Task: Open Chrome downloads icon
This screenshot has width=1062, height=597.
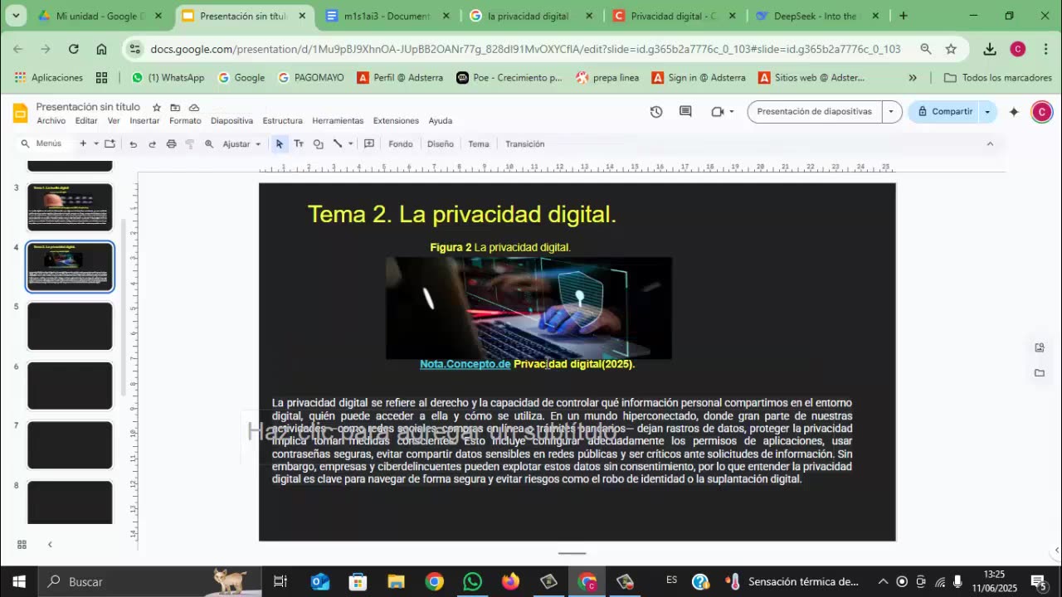Action: click(x=990, y=49)
